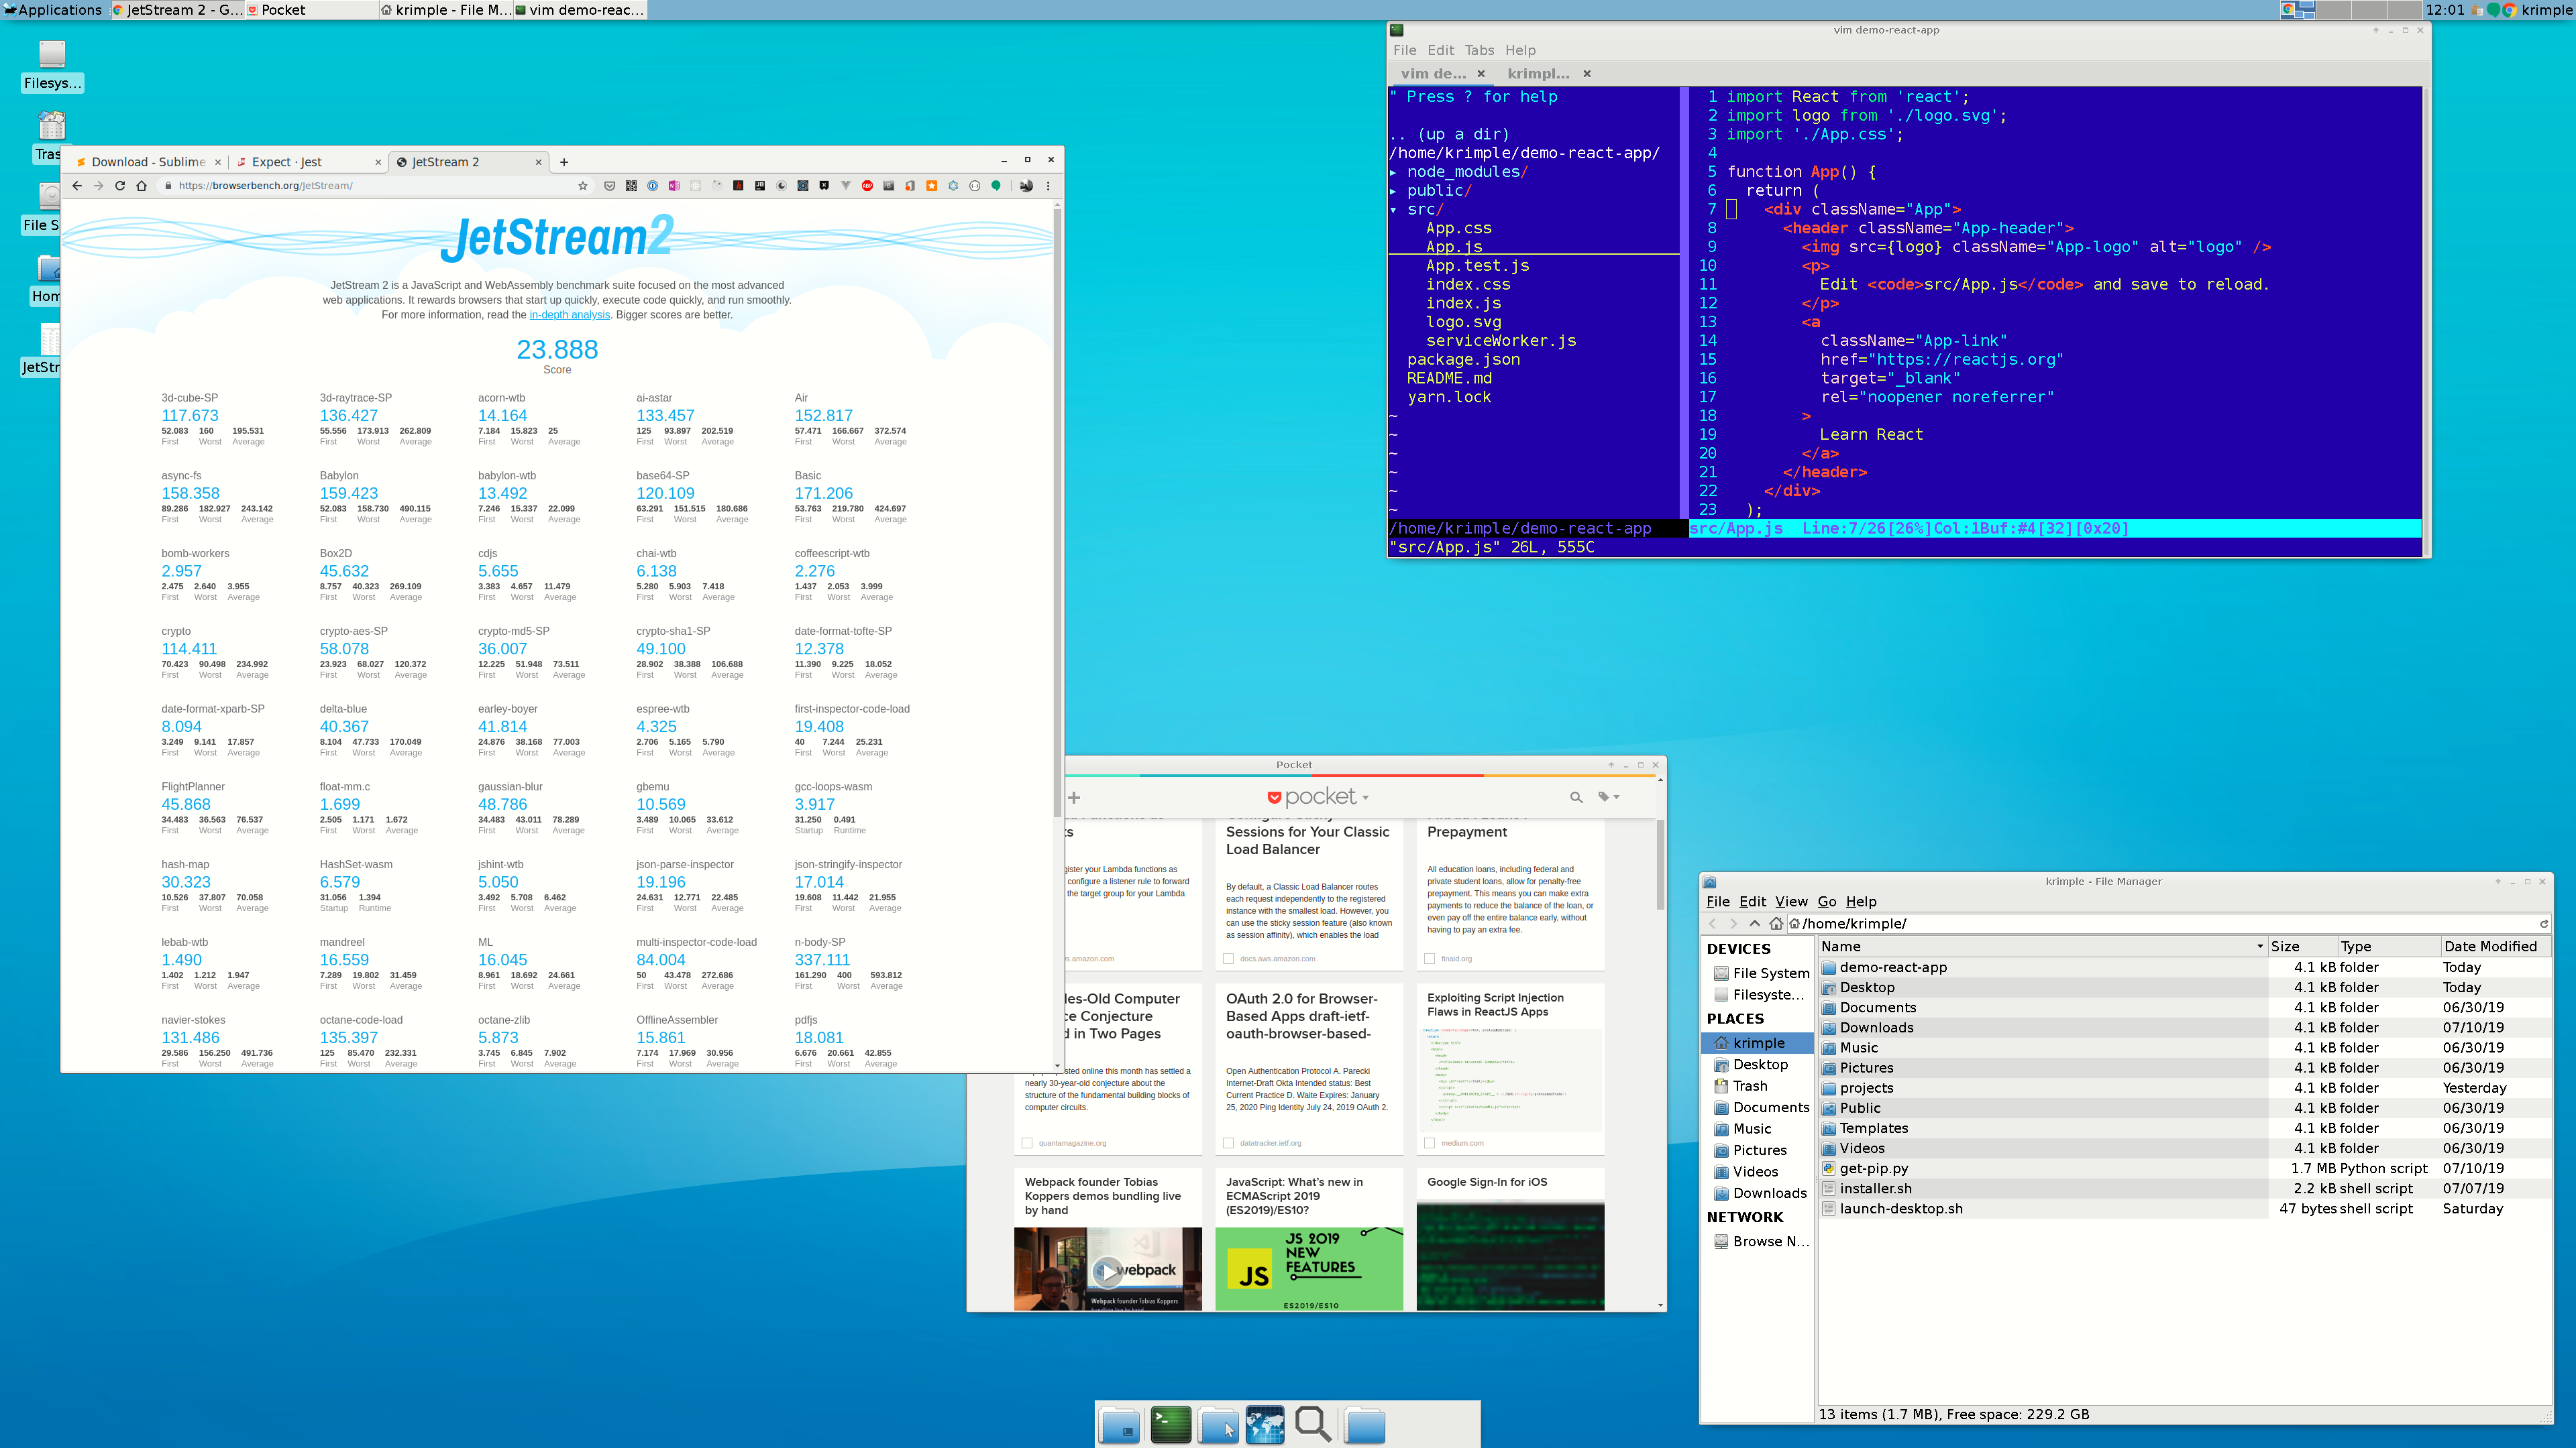Click the OneNote clipper extension icon
Viewport: 2576px width, 1448px height.
point(674,186)
